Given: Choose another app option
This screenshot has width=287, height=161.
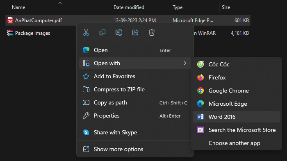Looking at the screenshot, I should pyautogui.click(x=236, y=143).
